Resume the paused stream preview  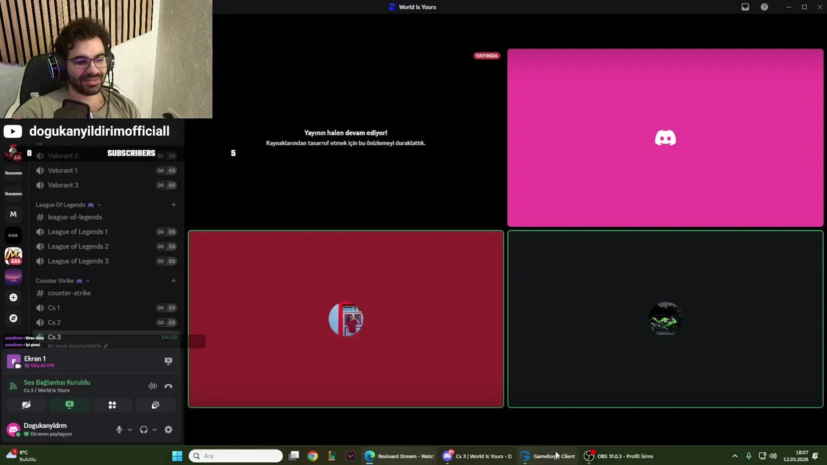pos(346,138)
